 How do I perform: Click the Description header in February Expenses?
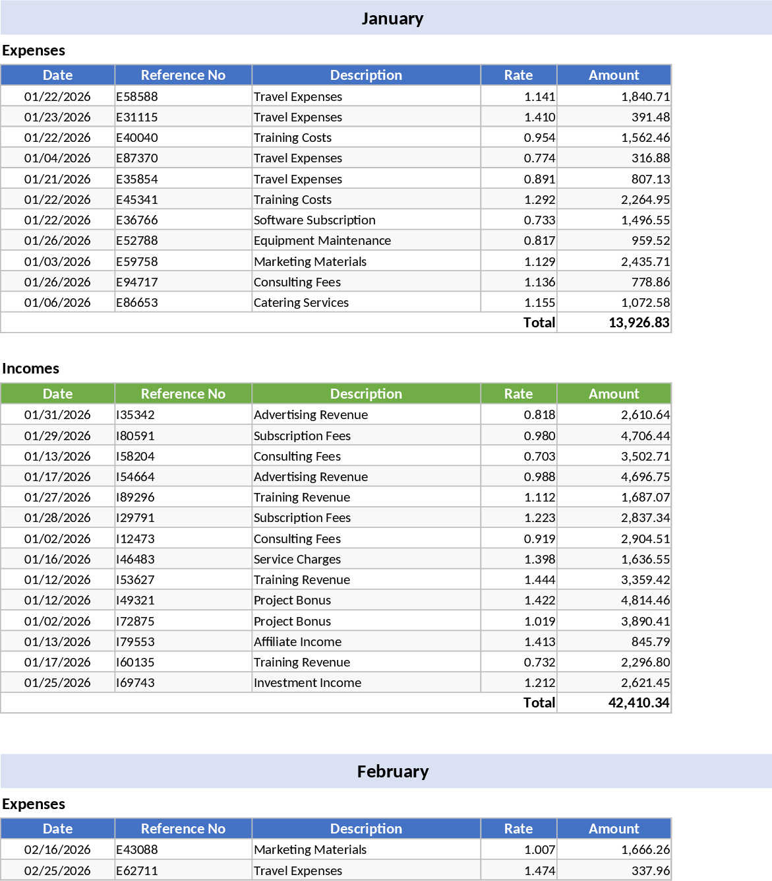pyautogui.click(x=366, y=828)
